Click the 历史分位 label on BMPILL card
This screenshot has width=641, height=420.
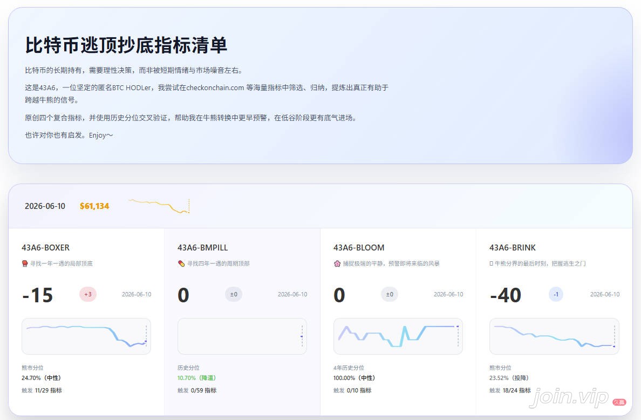click(188, 368)
